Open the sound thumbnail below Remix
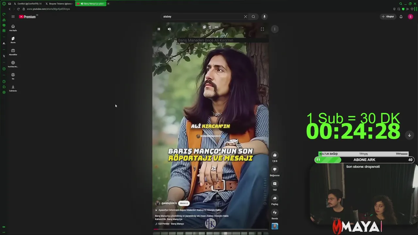The image size is (418, 235). coord(275,226)
